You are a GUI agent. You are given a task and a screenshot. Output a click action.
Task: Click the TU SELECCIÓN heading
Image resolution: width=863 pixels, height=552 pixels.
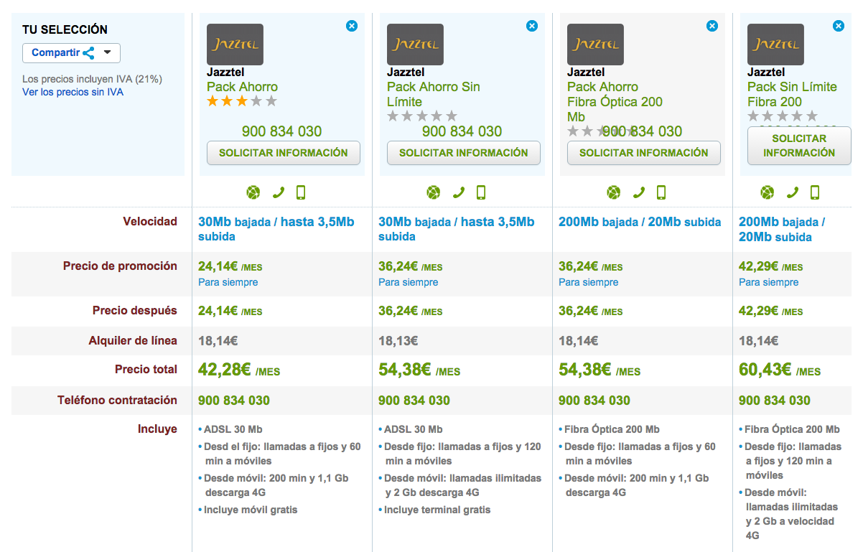coord(65,29)
